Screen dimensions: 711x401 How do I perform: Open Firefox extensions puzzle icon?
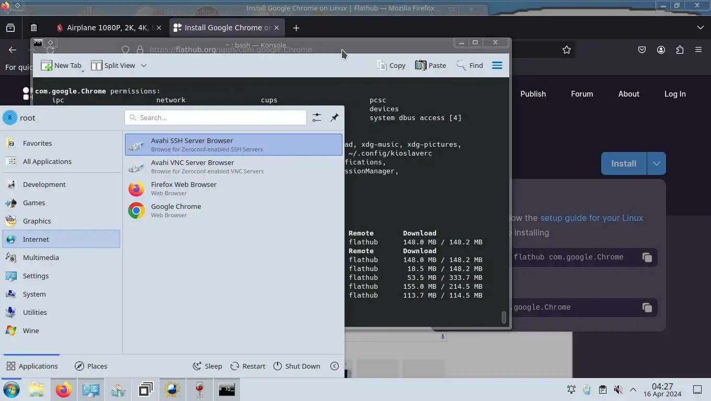[x=680, y=50]
